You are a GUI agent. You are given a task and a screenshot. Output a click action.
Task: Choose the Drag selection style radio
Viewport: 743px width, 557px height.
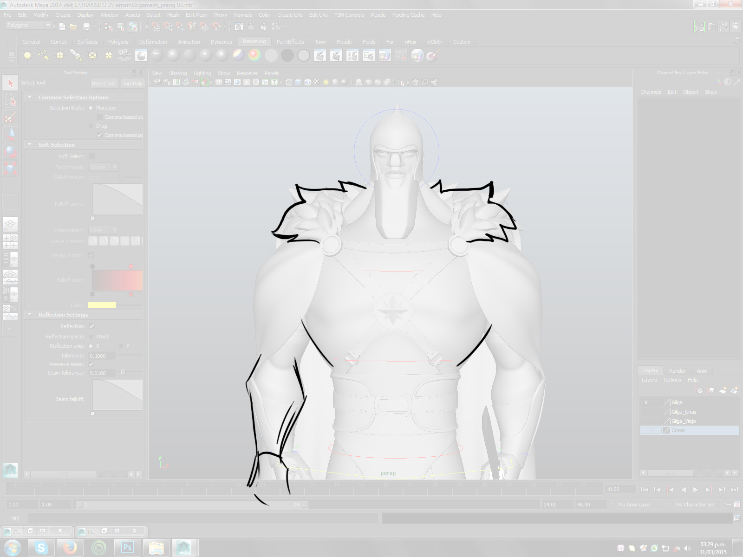pos(91,126)
